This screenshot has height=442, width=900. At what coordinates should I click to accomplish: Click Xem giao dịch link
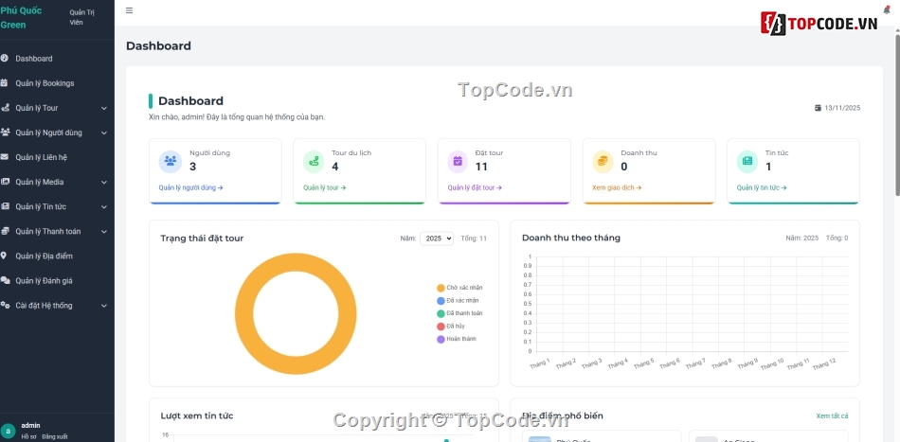click(617, 187)
